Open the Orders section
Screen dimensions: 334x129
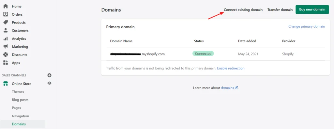click(17, 14)
